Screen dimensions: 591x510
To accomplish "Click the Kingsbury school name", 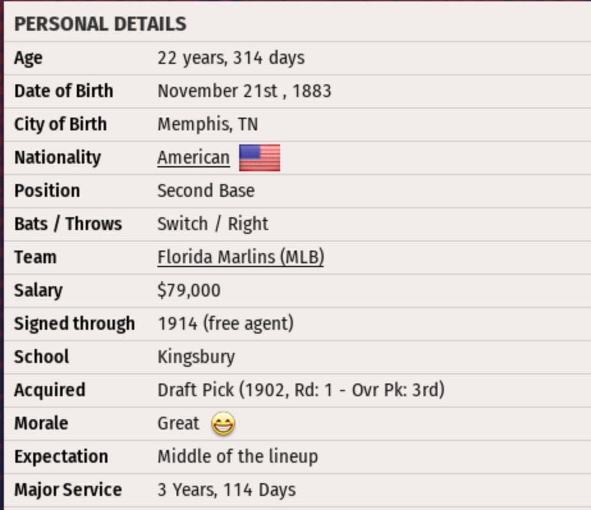I will pos(196,357).
